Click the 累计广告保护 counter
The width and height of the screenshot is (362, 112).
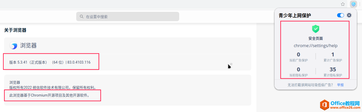pyautogui.click(x=333, y=57)
